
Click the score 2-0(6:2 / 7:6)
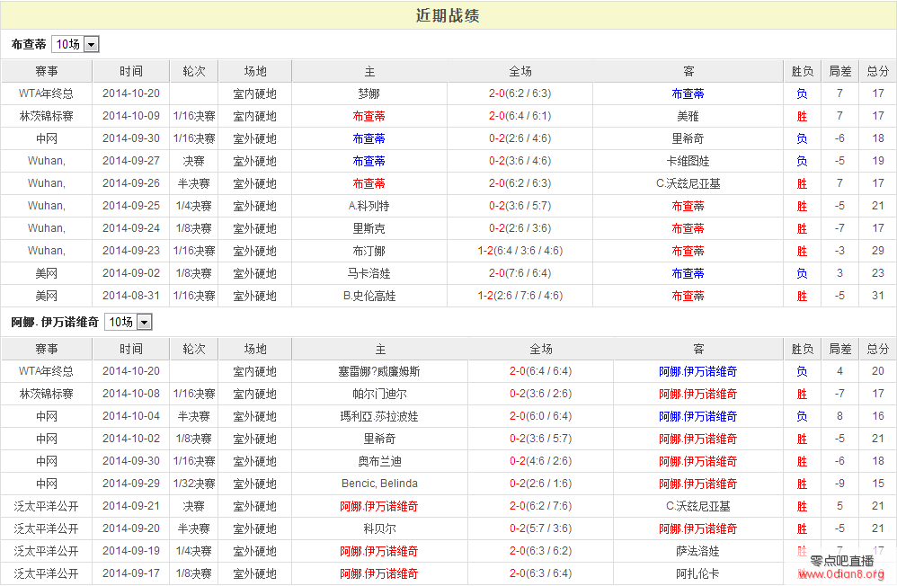coord(540,506)
